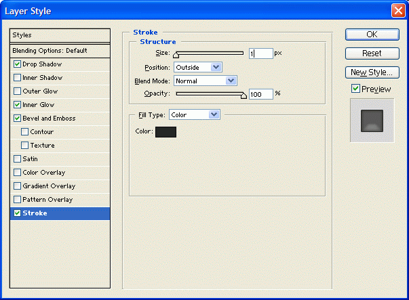Viewport: 409px width, 300px height.
Task: Open the Bevel and Emboss settings
Action: click(x=49, y=119)
